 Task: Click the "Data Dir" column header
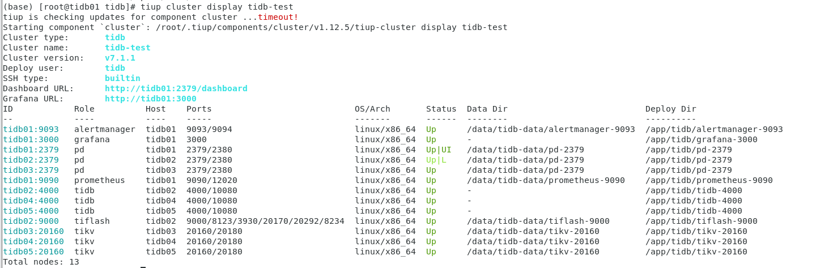[x=487, y=109]
